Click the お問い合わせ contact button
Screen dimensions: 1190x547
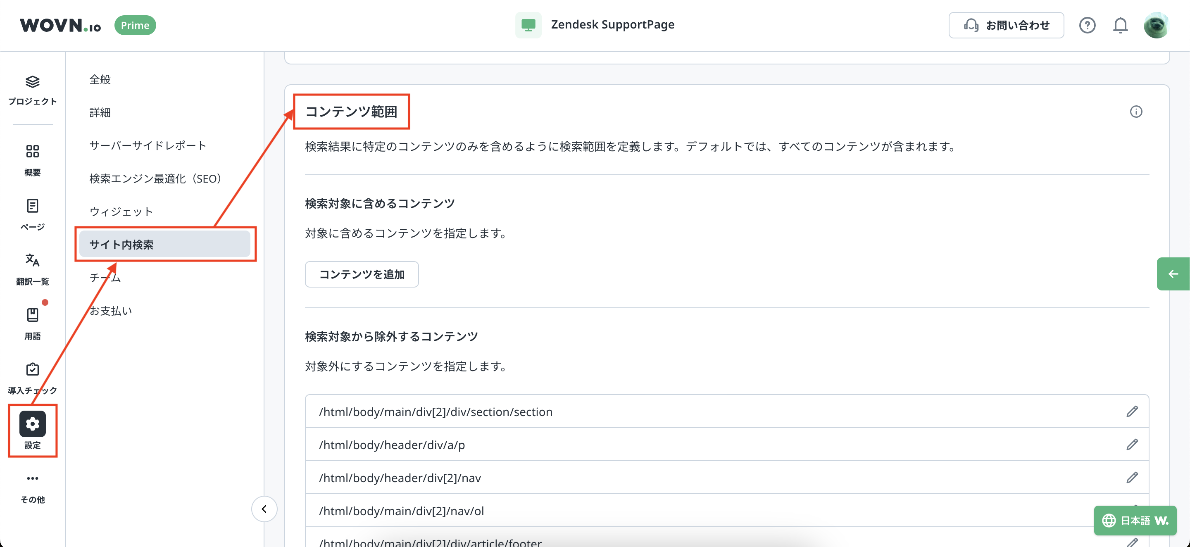tap(1006, 25)
